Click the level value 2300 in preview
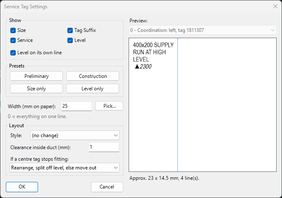This screenshot has height=198, width=282. coord(146,66)
